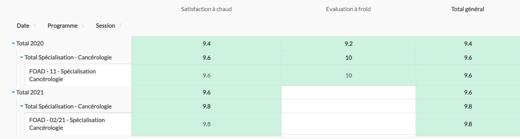
Task: Click the Programme descending sort arrow
Action: pyautogui.click(x=83, y=25)
